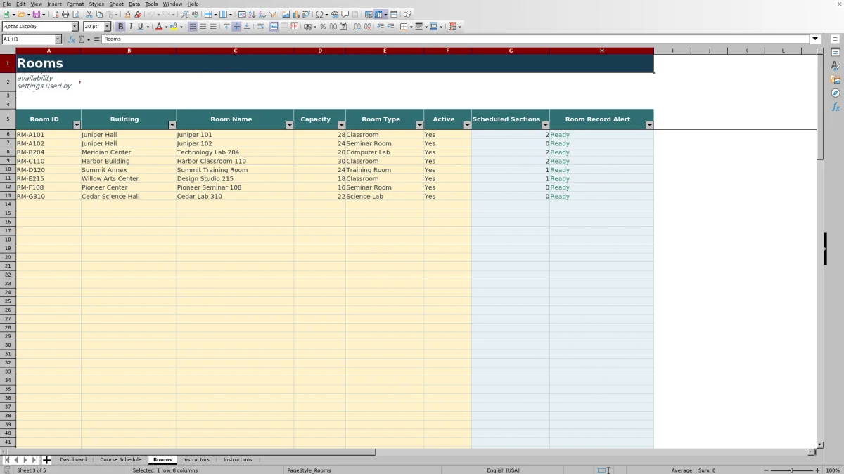Open the Sheet menu
This screenshot has width=844, height=474.
(116, 4)
